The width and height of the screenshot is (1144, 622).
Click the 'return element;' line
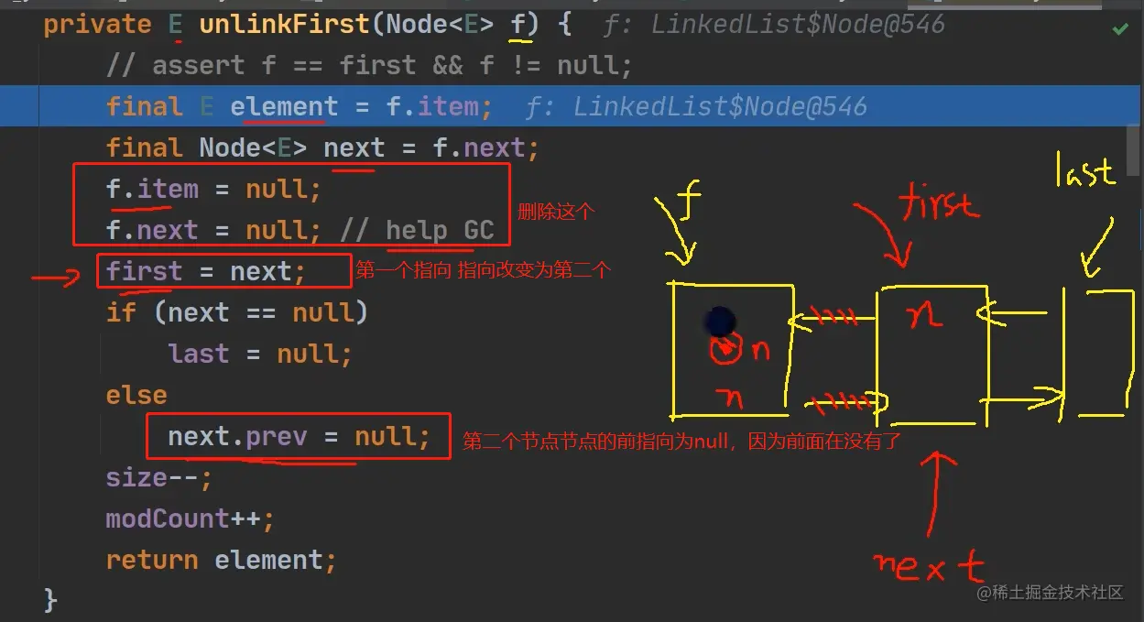click(222, 560)
